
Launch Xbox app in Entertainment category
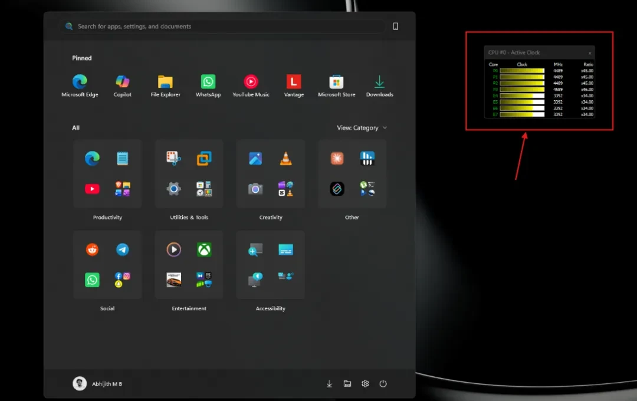point(204,249)
